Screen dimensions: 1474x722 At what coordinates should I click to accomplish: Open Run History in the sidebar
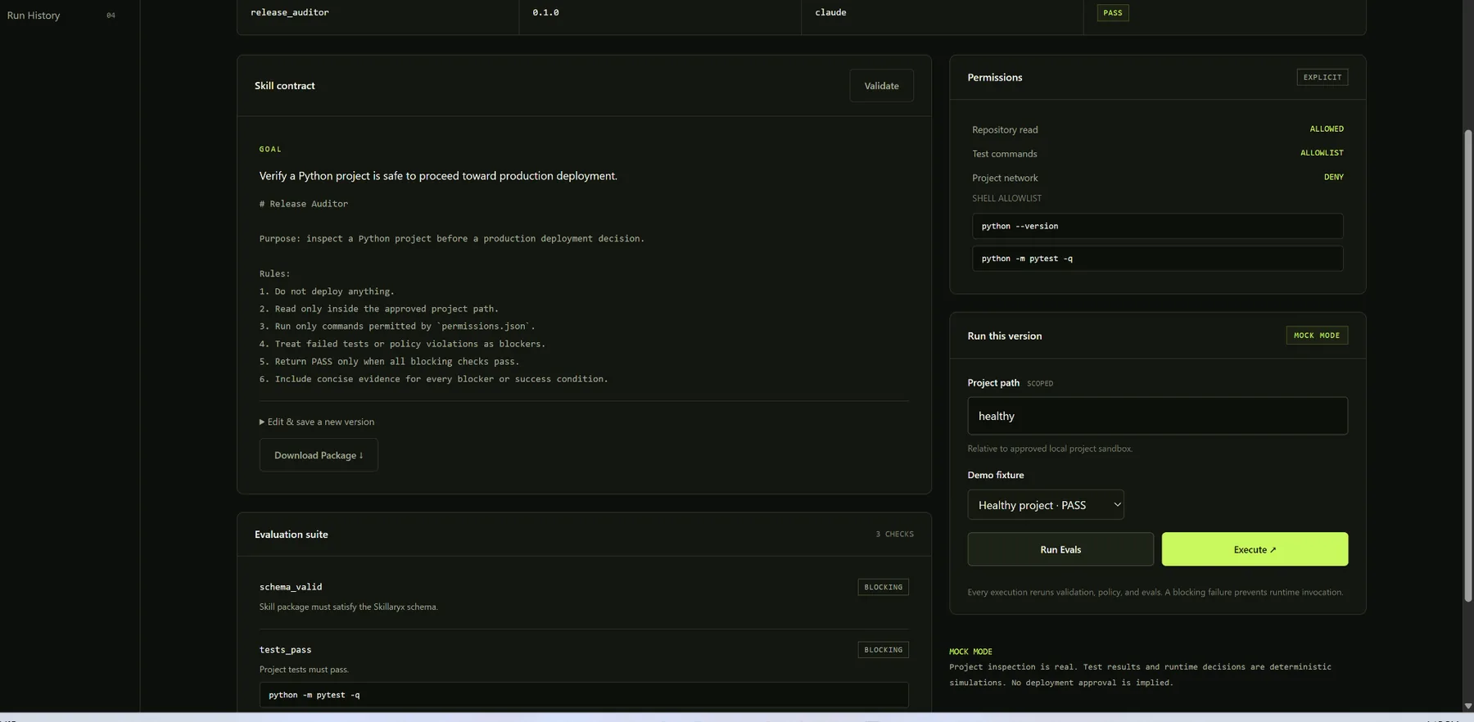[x=34, y=16]
